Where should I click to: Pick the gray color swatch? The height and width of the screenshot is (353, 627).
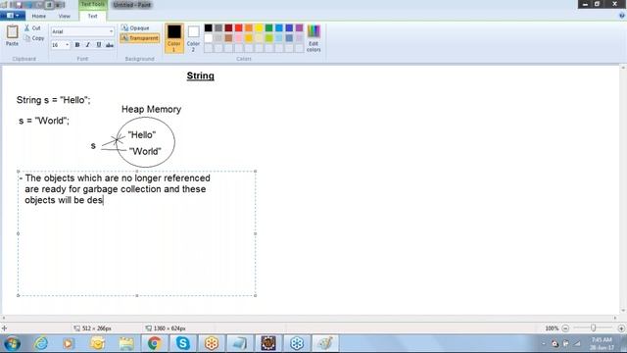[x=218, y=28]
